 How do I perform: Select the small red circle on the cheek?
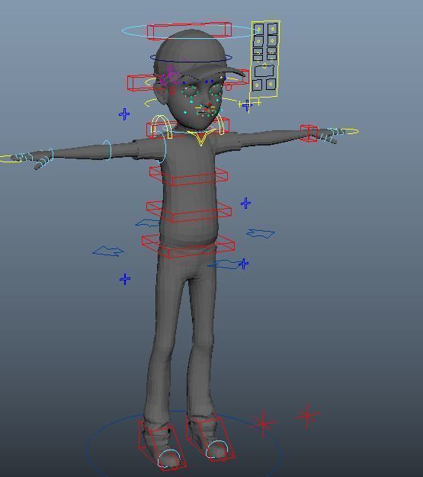[x=172, y=91]
